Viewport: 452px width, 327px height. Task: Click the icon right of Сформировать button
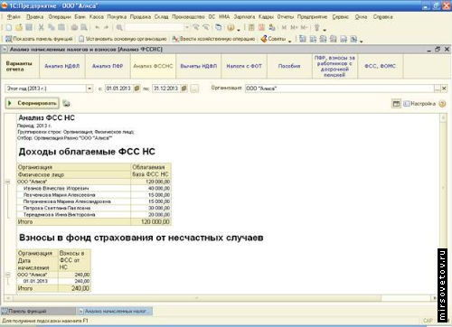(66, 104)
